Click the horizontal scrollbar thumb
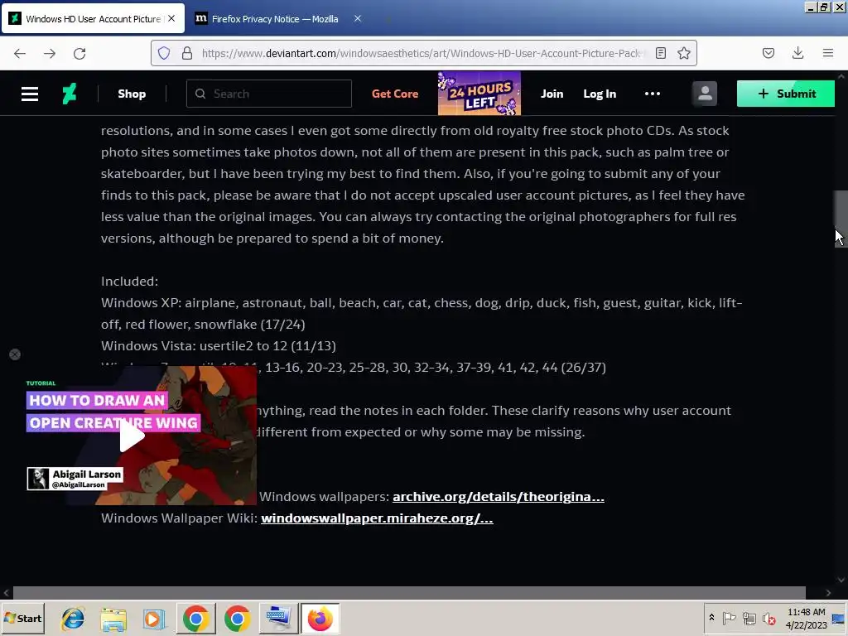The height and width of the screenshot is (636, 848). click(409, 593)
